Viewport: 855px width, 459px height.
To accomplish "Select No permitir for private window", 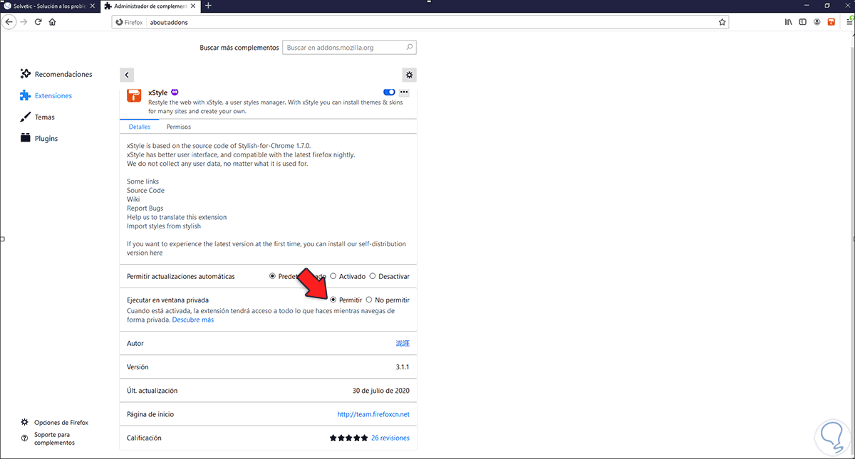I will point(369,300).
